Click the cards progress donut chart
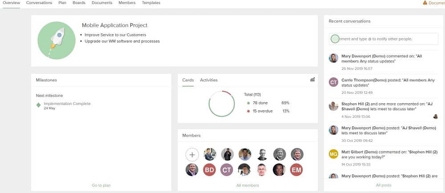Screen dimensions: 445x193 221,104
